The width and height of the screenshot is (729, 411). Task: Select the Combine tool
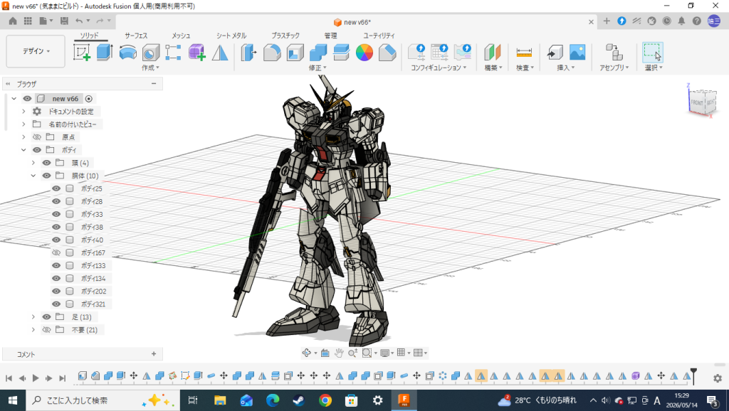(318, 53)
